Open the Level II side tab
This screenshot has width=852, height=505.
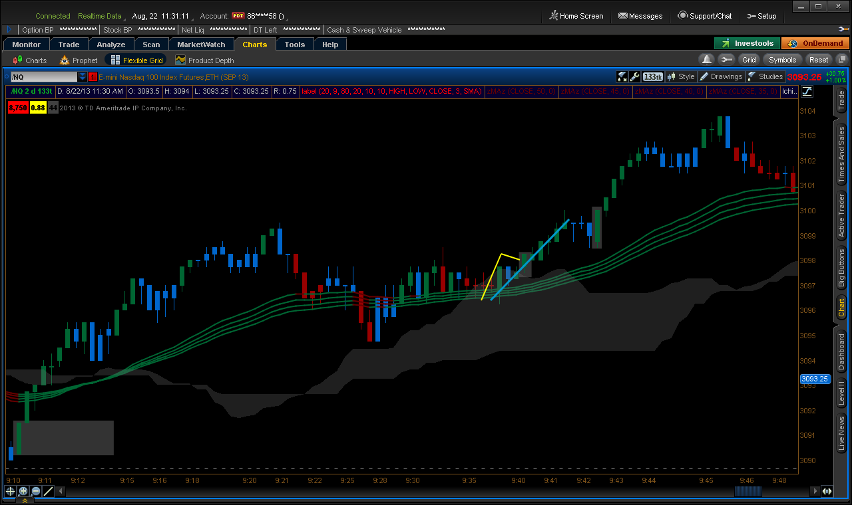click(x=841, y=393)
